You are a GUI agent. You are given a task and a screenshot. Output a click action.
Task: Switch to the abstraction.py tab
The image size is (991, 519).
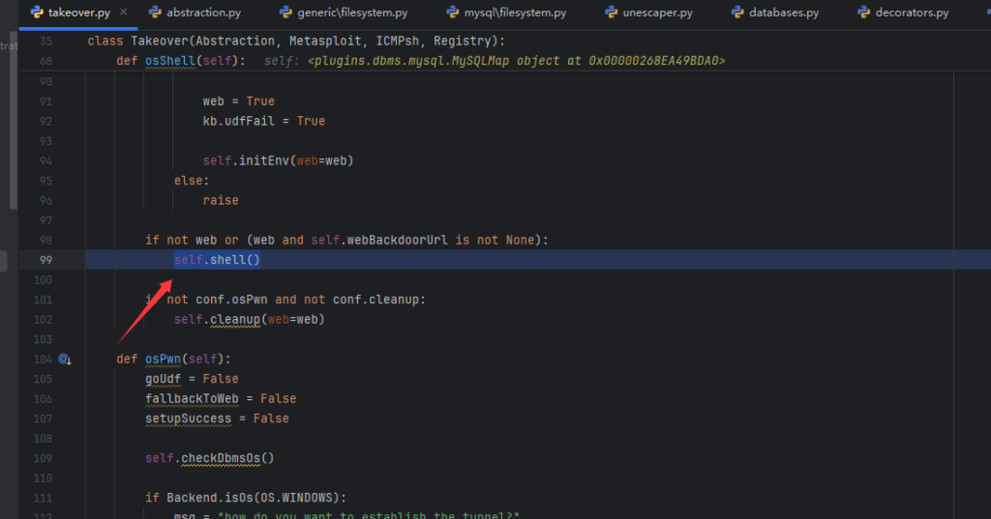pos(203,13)
